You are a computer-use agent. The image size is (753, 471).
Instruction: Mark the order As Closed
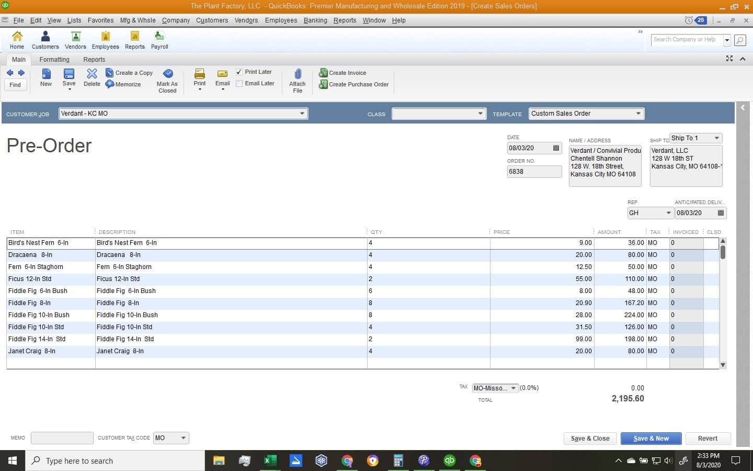[x=167, y=81]
